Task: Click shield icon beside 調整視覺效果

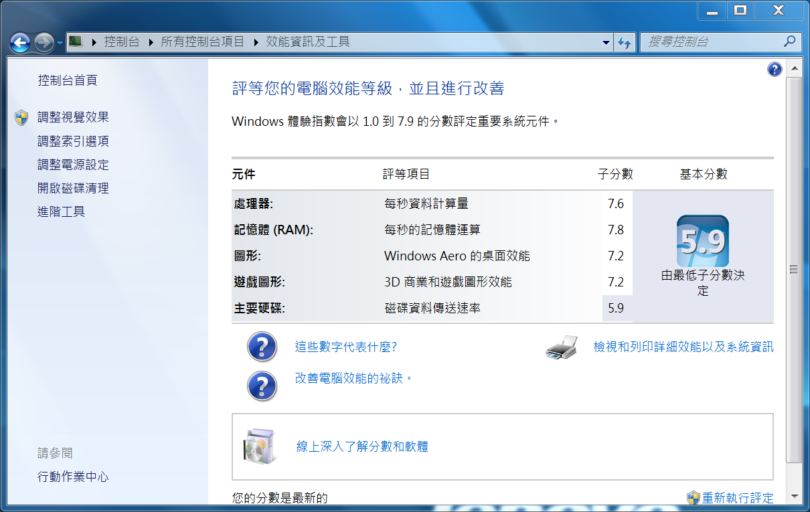Action: pyautogui.click(x=21, y=118)
